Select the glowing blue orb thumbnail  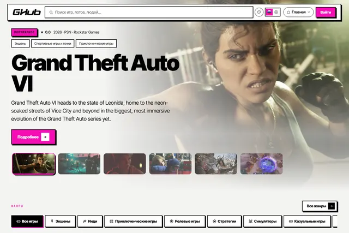(262, 164)
